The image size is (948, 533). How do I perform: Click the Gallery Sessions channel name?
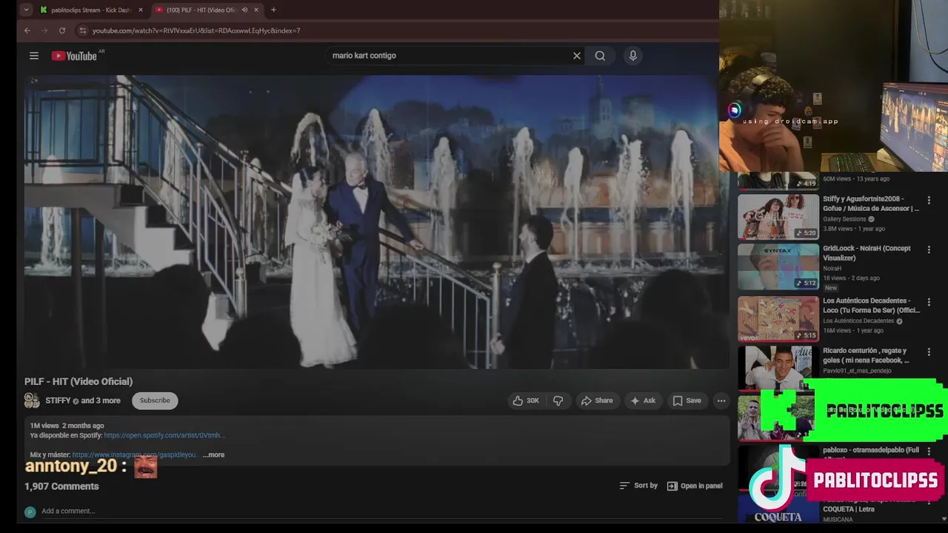(844, 219)
